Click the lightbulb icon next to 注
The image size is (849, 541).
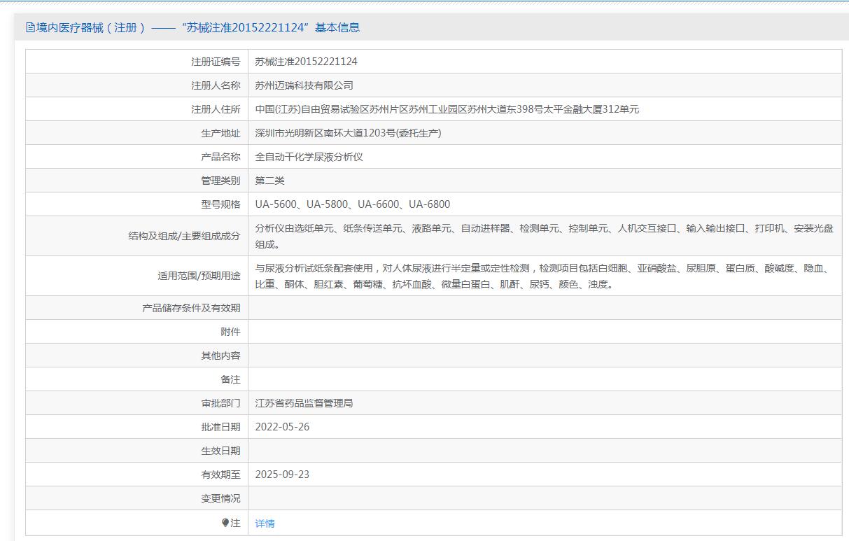[225, 523]
